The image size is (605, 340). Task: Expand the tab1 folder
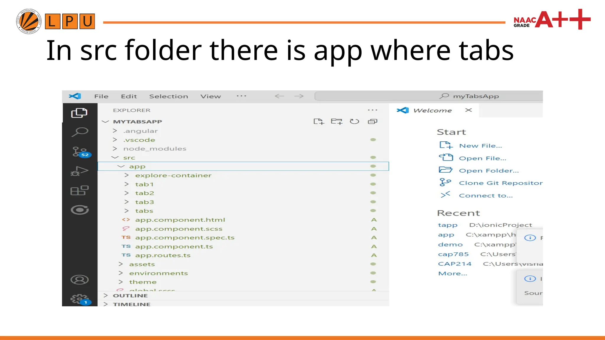pos(144,184)
